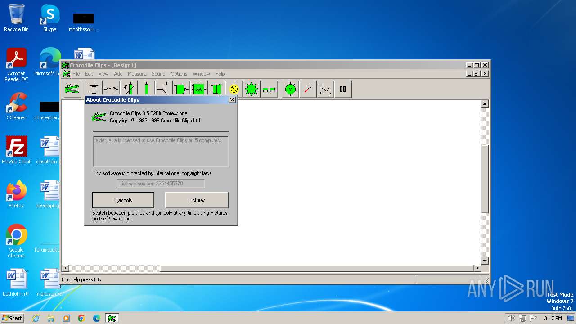The height and width of the screenshot is (324, 576).
Task: Click the crocodile delete tool icon
Action: [72, 89]
